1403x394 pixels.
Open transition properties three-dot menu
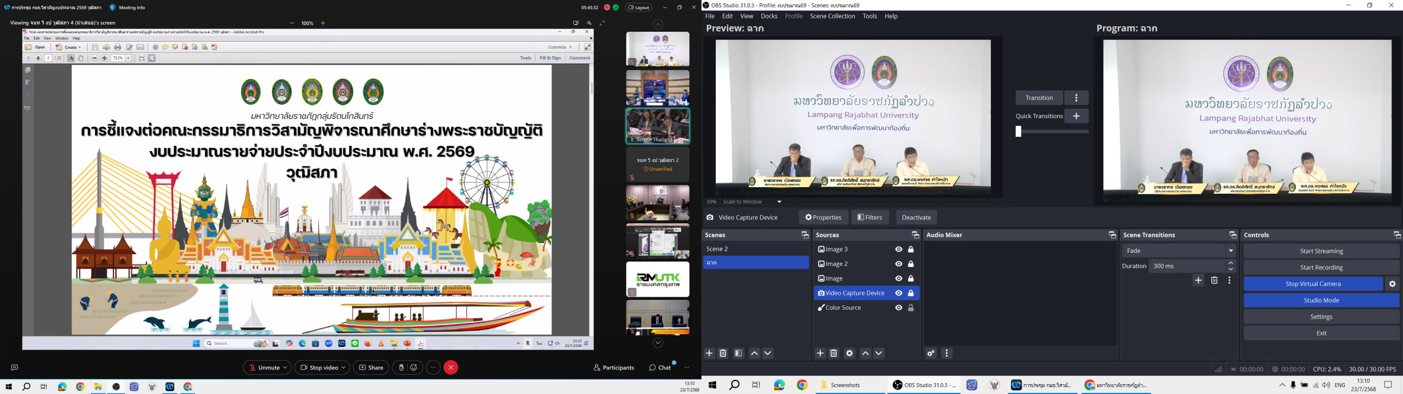[x=1230, y=281]
